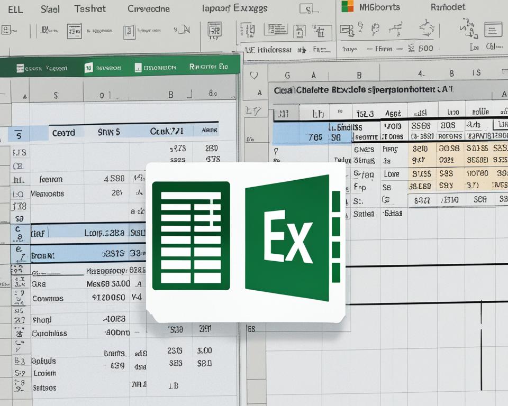This screenshot has height=406, width=508.
Task: Click the 'Msx68 S3.00' cell
Action: pos(108,284)
